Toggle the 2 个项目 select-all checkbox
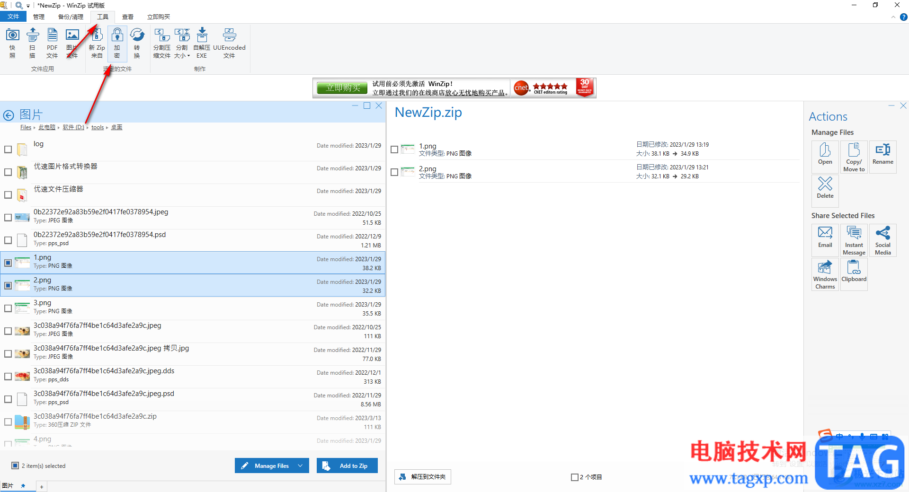 [x=575, y=477]
